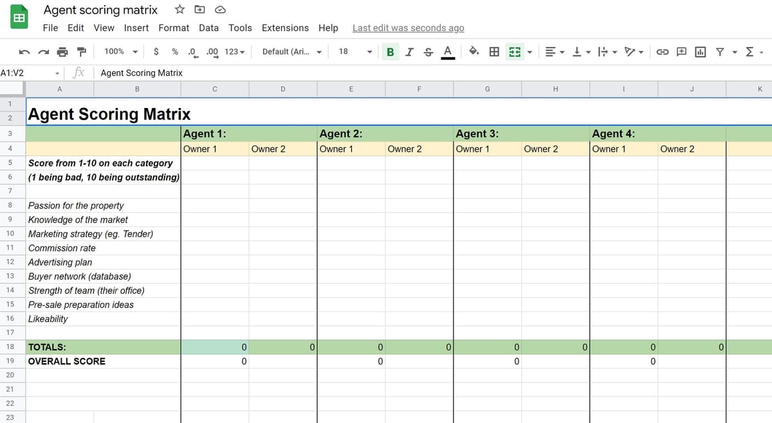
Task: Open the Extensions menu
Action: 285,28
